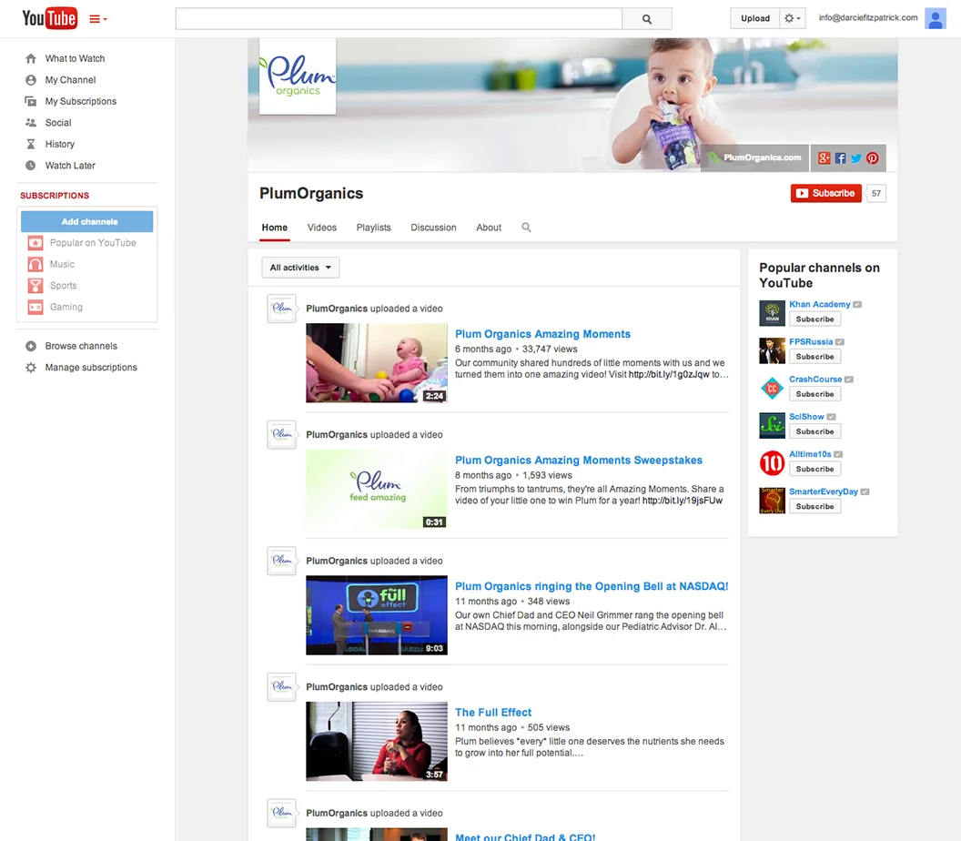
Task: Open the guide menu beside the logo
Action: click(98, 19)
